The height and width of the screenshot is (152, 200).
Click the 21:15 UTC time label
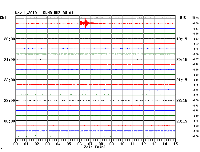pyautogui.click(x=182, y=80)
